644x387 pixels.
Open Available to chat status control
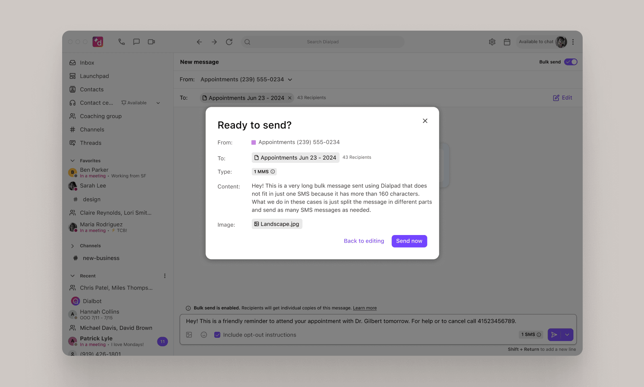(x=542, y=42)
